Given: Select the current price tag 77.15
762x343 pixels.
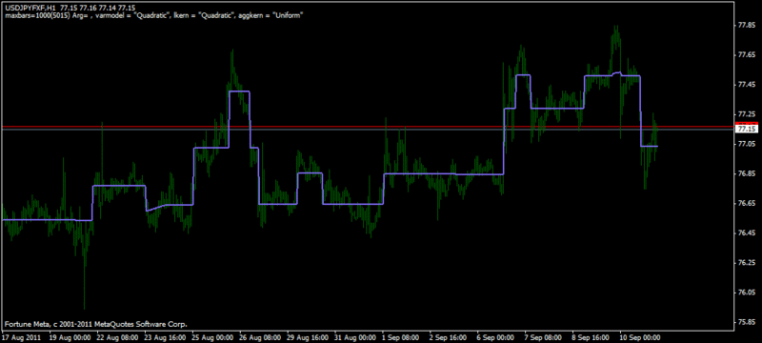Looking at the screenshot, I should (746, 130).
